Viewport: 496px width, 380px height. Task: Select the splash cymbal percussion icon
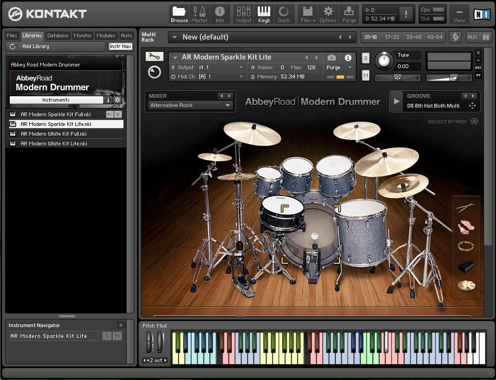tap(466, 285)
